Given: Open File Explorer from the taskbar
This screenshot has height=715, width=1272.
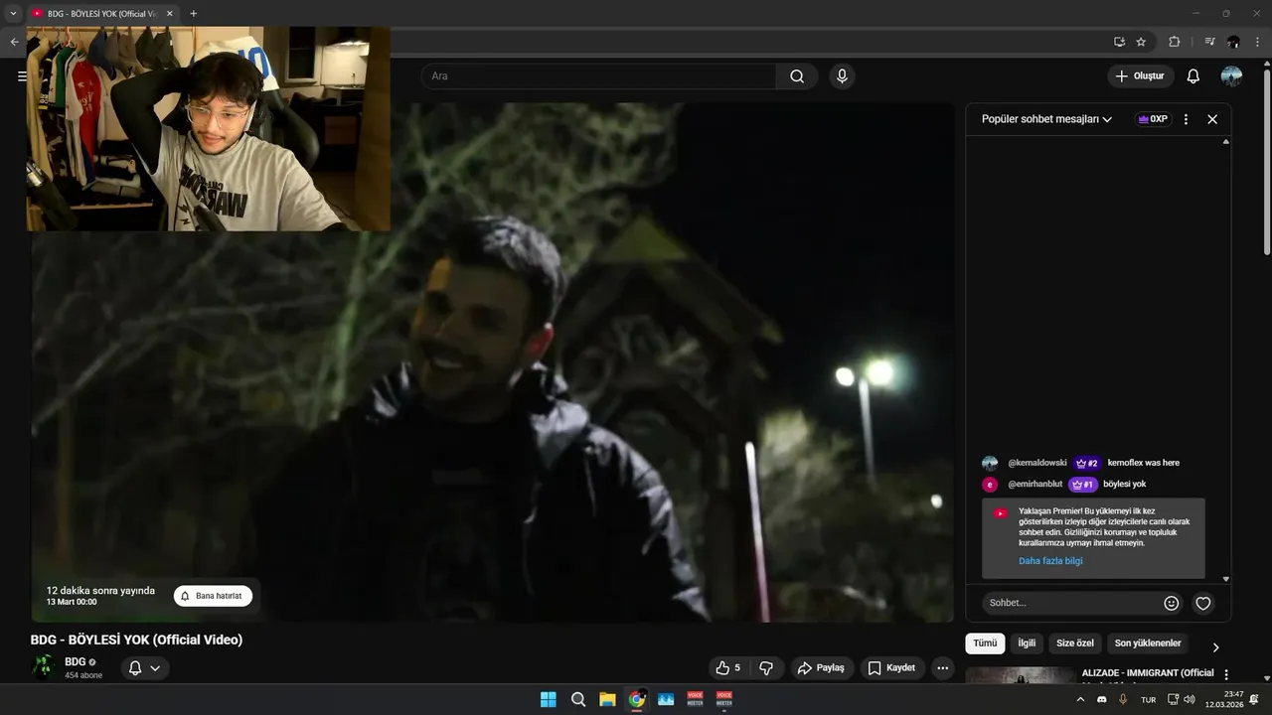Looking at the screenshot, I should coord(607,699).
